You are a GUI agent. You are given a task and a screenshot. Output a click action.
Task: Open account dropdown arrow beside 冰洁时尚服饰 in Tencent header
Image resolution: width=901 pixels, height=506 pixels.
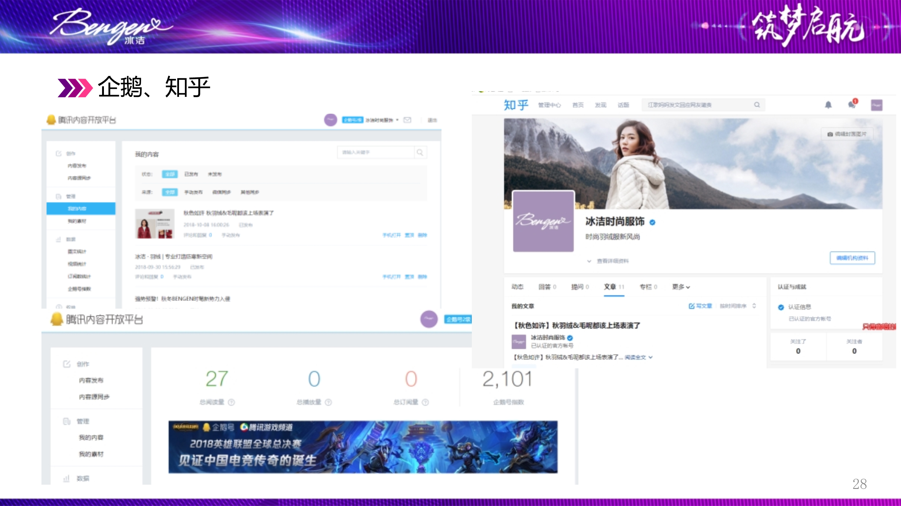(397, 120)
